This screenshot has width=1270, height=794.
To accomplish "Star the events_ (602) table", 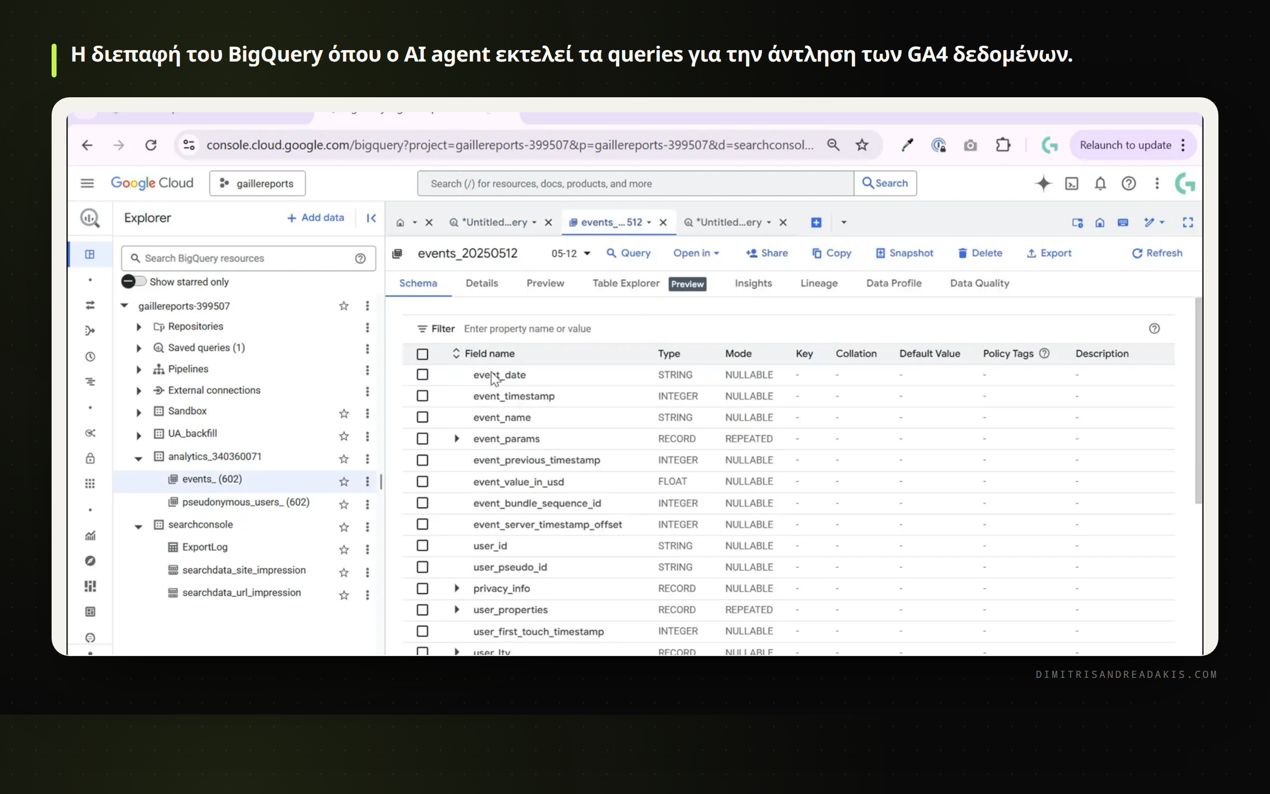I will (344, 481).
